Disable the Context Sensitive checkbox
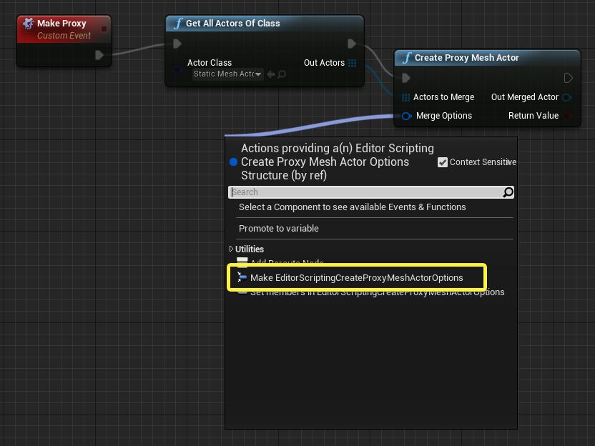 coord(444,162)
